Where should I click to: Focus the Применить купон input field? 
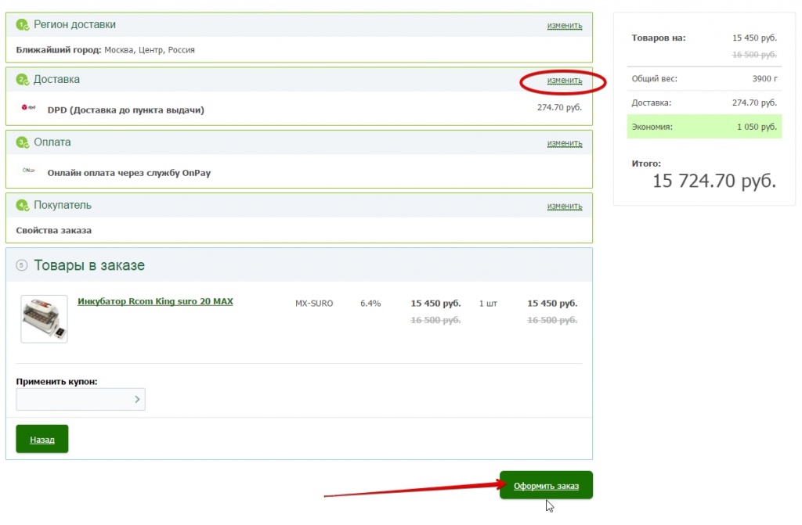click(81, 399)
